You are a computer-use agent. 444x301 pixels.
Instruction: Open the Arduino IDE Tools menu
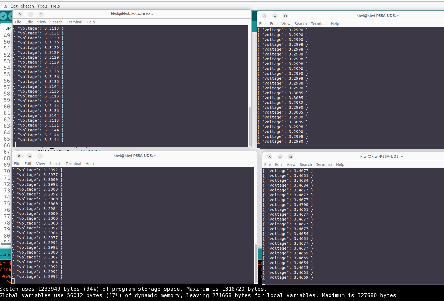[x=42, y=6]
